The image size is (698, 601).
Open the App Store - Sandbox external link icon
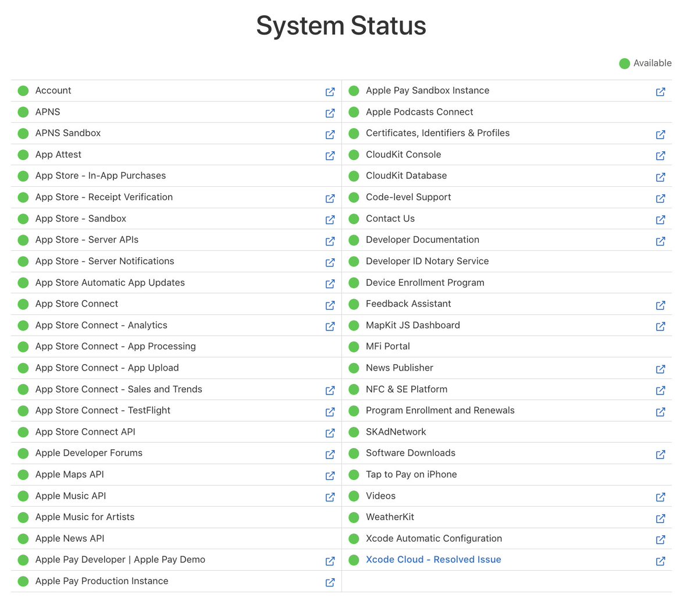pyautogui.click(x=330, y=219)
